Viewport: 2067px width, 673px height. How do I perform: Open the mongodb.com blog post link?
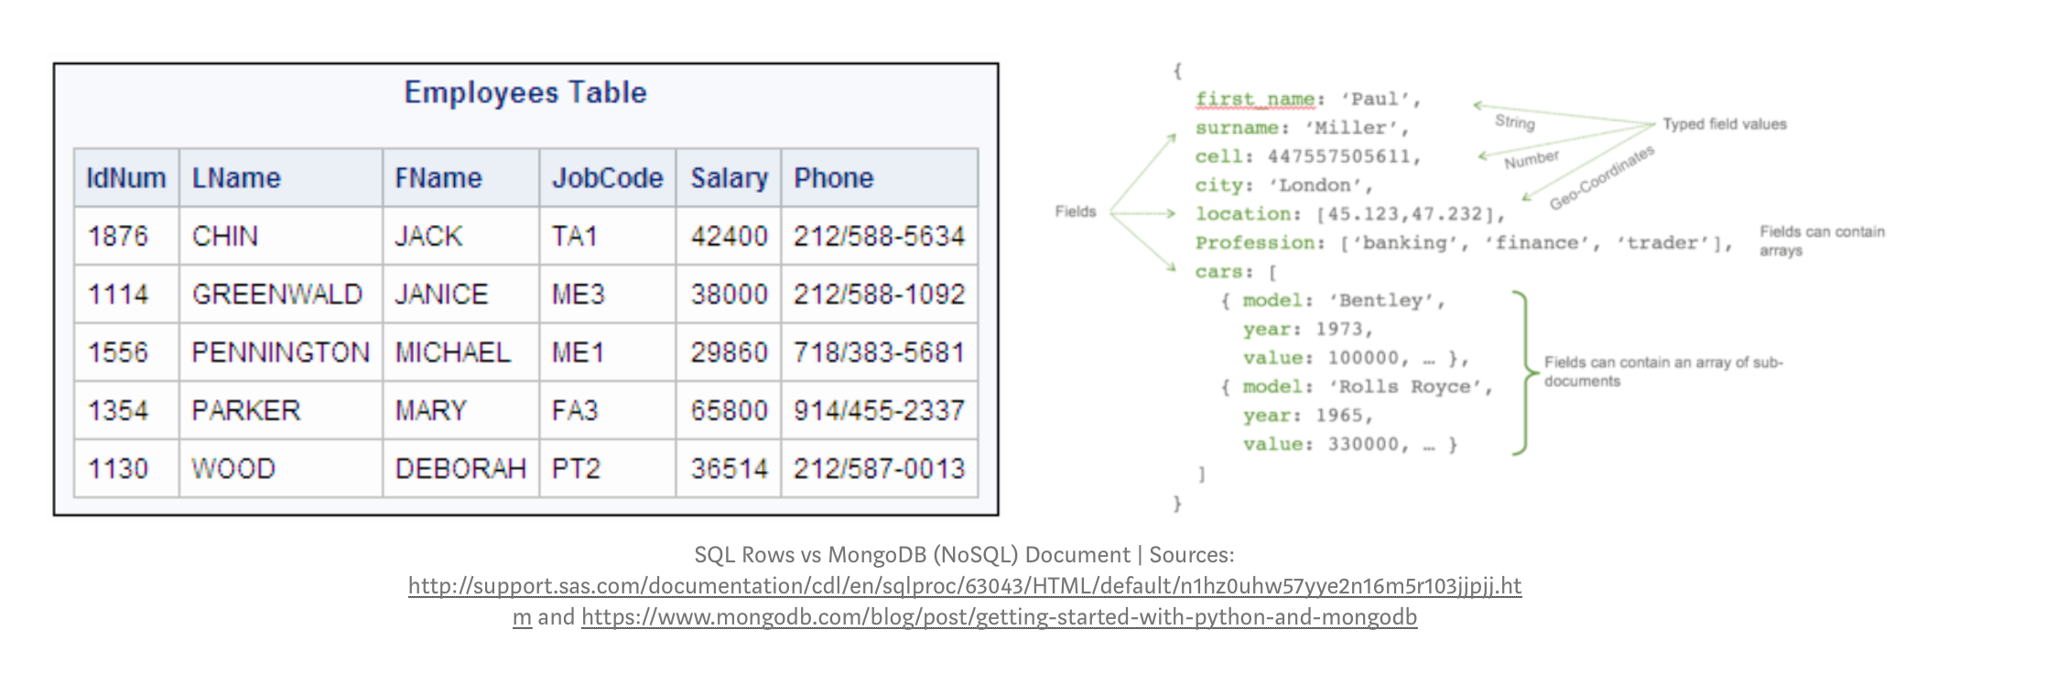(x=999, y=617)
